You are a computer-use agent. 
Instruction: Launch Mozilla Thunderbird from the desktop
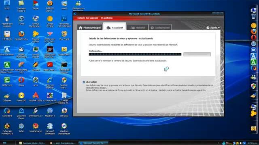(x=21, y=52)
